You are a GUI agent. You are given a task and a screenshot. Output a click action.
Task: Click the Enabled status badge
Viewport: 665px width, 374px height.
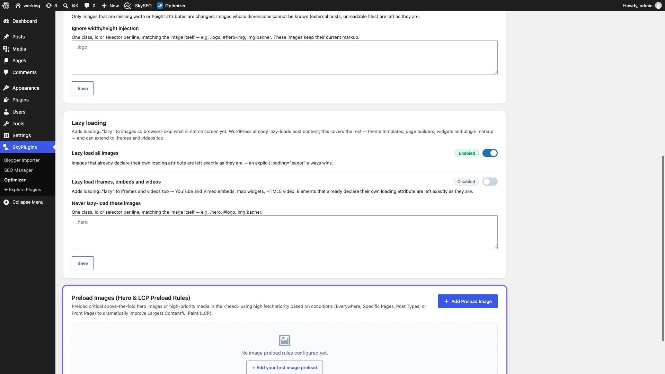(x=467, y=153)
